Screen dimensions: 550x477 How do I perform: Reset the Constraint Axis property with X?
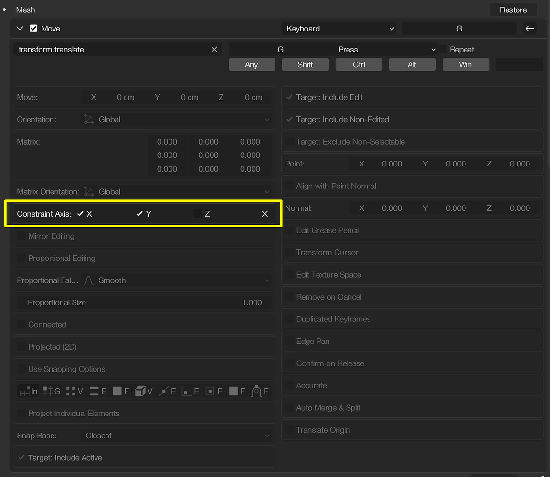(265, 214)
